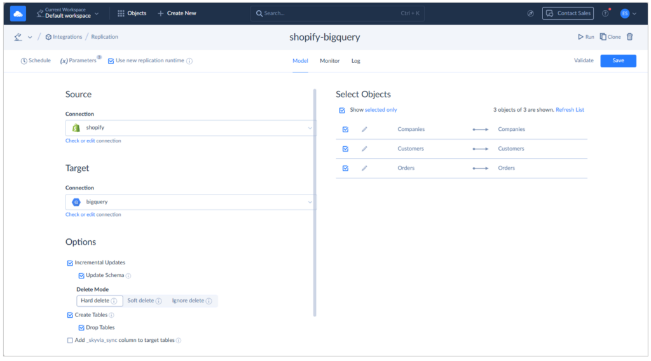Image resolution: width=651 pixels, height=361 pixels.
Task: Click the Shopify bag icon in Source
Action: [x=76, y=128]
